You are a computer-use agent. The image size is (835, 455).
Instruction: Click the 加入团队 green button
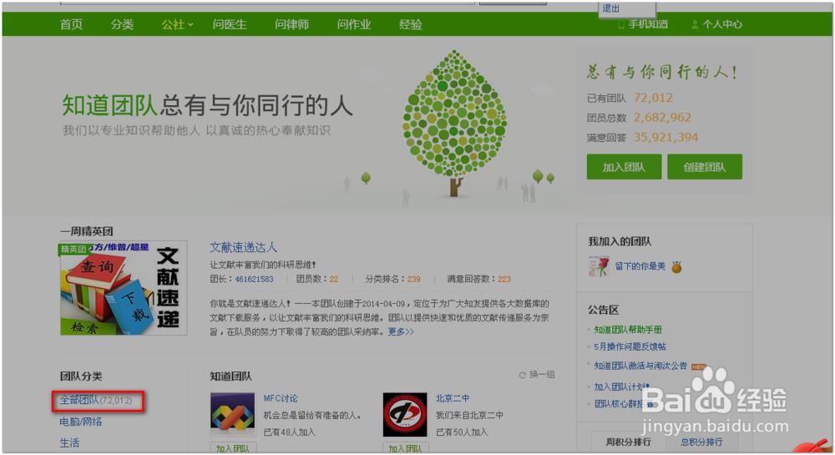624,167
